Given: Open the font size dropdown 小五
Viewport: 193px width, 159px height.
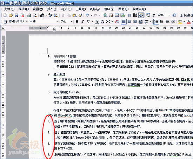Looking at the screenshot, I should click(x=71, y=21).
